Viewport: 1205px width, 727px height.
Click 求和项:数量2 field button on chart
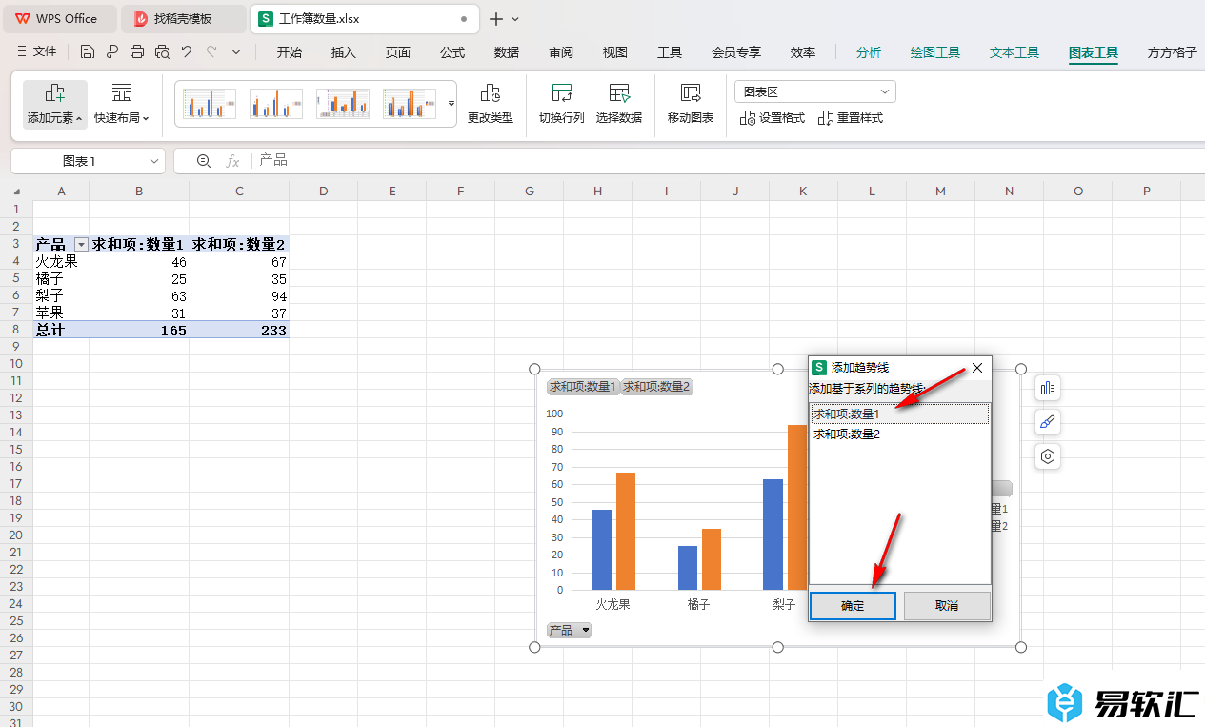(x=657, y=387)
